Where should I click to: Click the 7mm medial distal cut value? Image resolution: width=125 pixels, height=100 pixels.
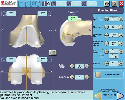[11, 13]
